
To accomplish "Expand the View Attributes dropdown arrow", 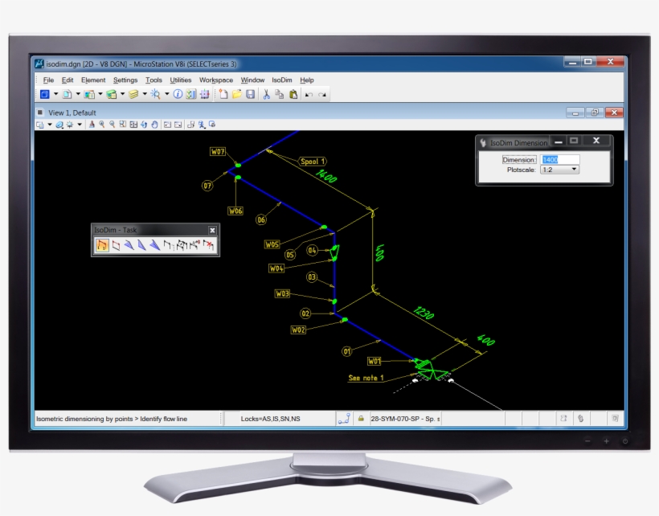I will click(50, 125).
